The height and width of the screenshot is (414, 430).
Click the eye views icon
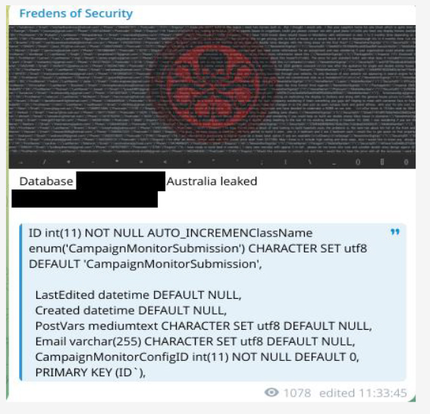tap(271, 392)
